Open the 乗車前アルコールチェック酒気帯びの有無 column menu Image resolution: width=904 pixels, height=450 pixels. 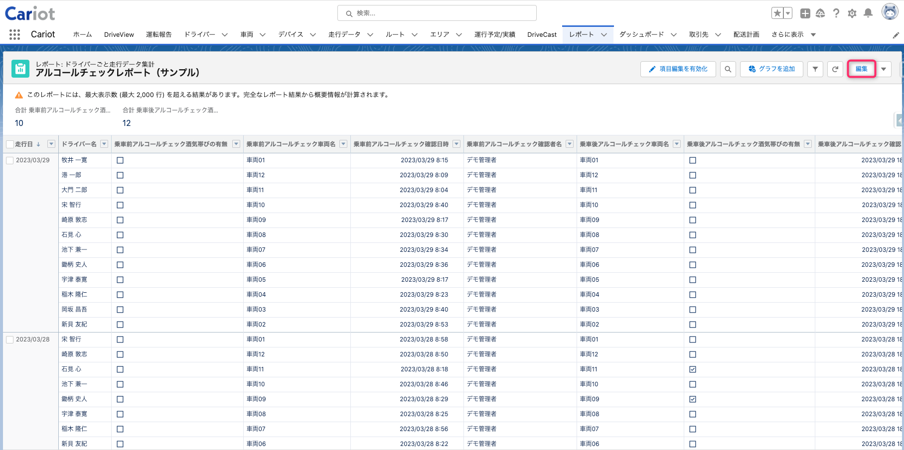pos(236,144)
